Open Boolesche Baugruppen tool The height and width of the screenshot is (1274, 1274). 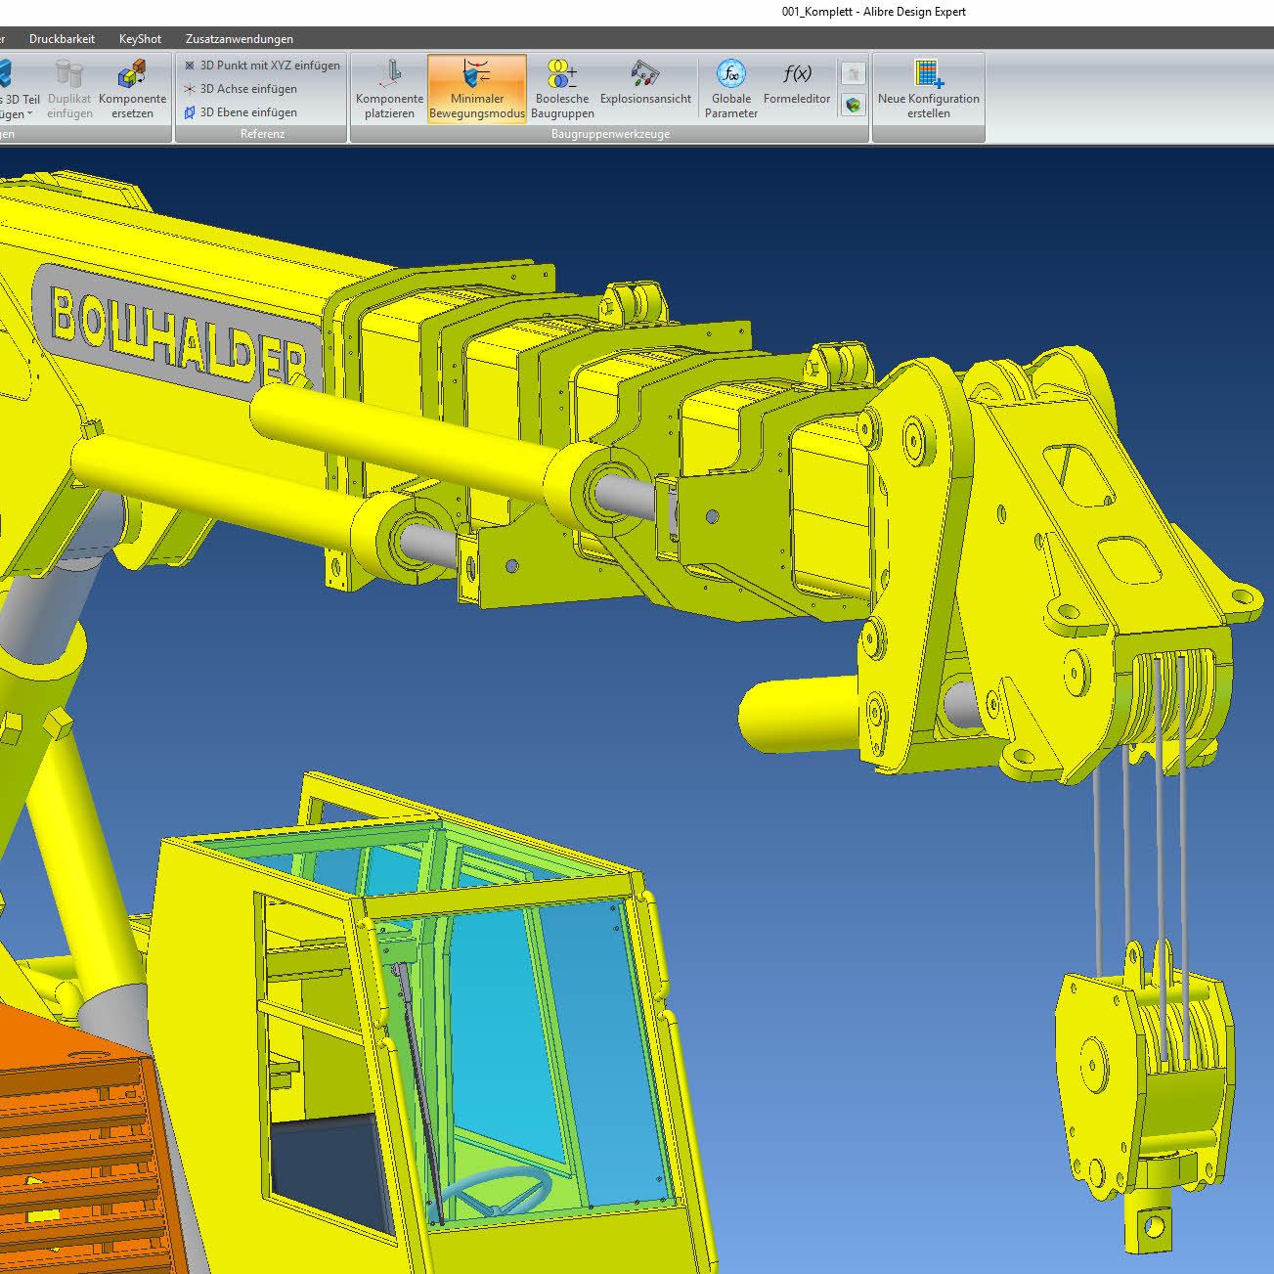[x=562, y=89]
